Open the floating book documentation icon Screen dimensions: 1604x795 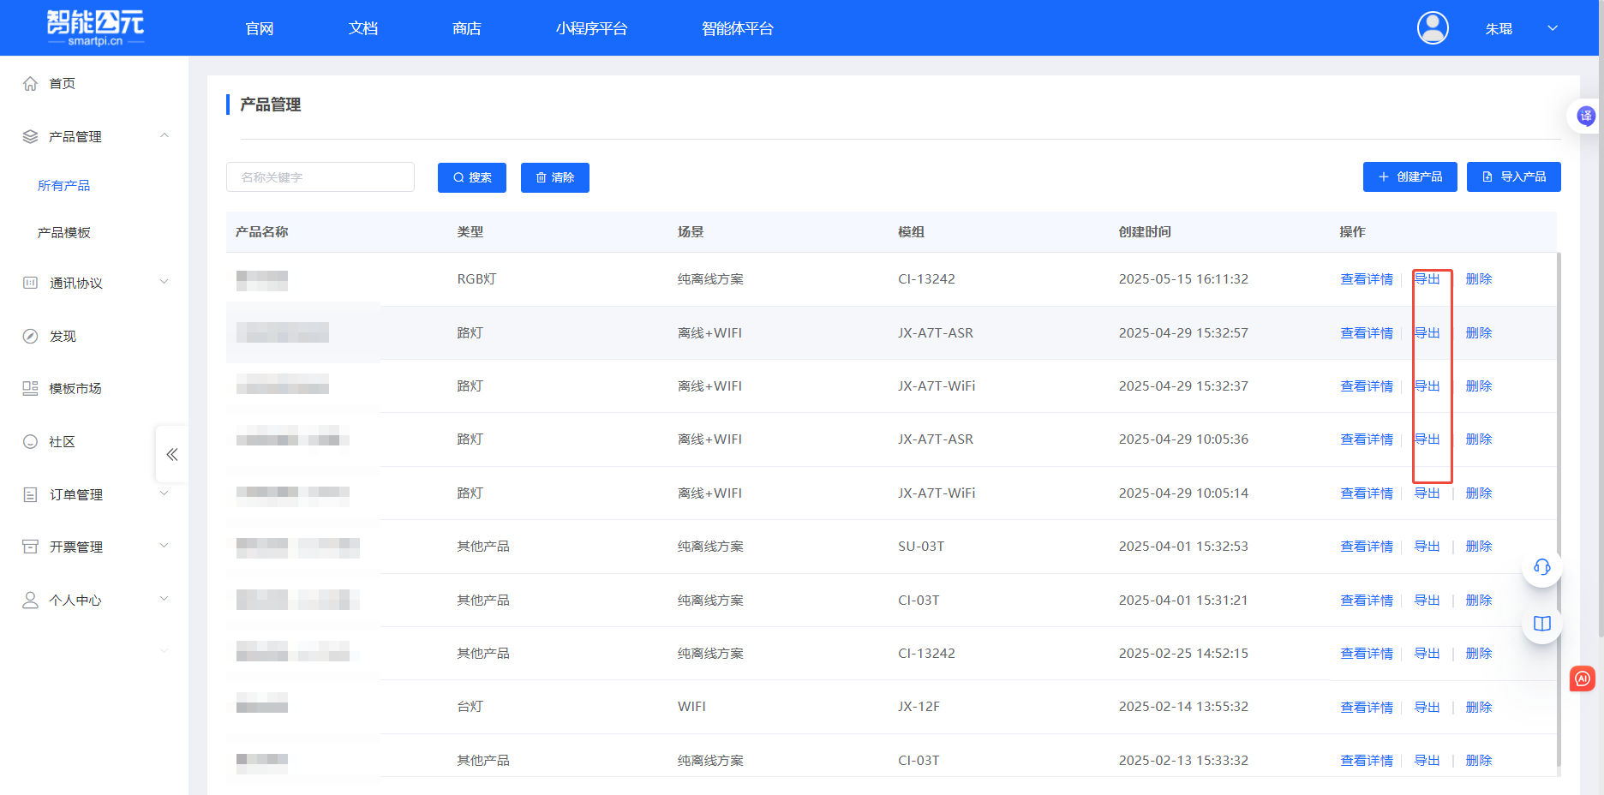(x=1541, y=624)
